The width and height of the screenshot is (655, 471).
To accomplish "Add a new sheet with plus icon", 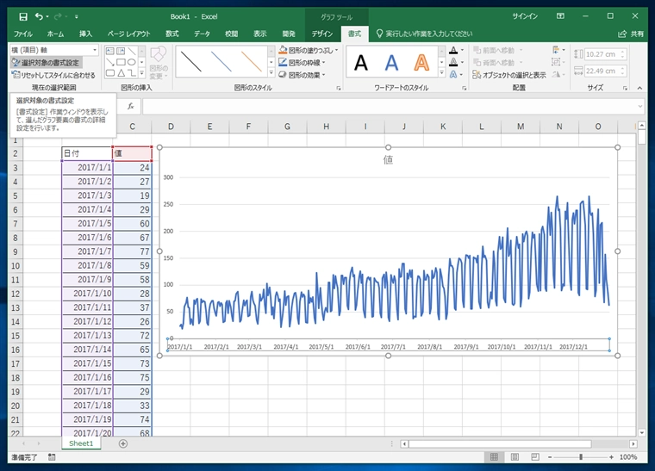I will coord(123,443).
